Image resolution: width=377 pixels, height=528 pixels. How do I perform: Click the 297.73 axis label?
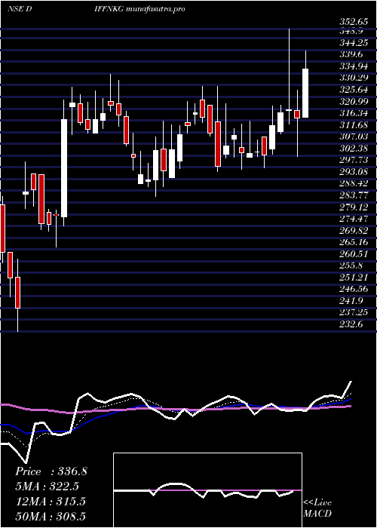tap(354, 160)
